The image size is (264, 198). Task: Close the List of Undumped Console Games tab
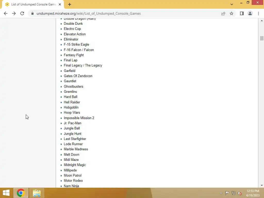click(60, 4)
